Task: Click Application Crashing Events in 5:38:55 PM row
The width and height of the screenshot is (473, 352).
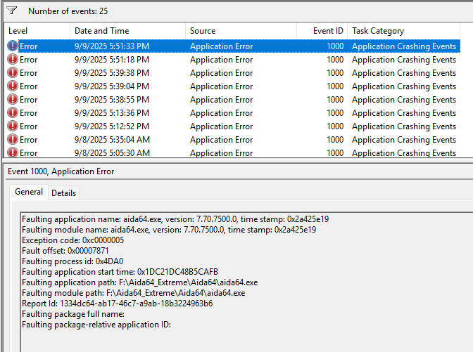Action: [x=404, y=100]
